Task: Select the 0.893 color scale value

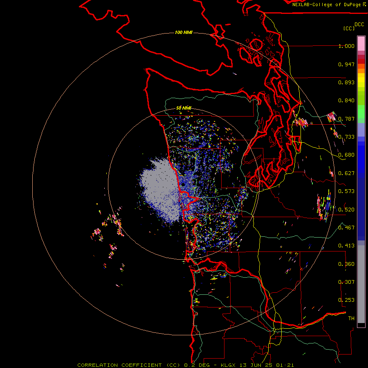Action: point(346,82)
